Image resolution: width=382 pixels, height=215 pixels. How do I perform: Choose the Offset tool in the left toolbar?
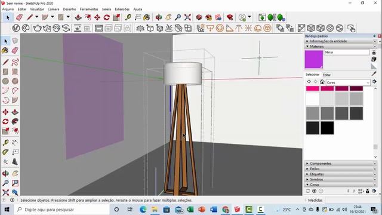pyautogui.click(x=15, y=131)
